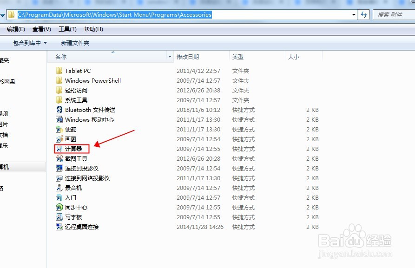Image resolution: width=415 pixels, height=268 pixels.
Task: Open the 名称 column filter dropdown arrow
Action: pos(170,57)
